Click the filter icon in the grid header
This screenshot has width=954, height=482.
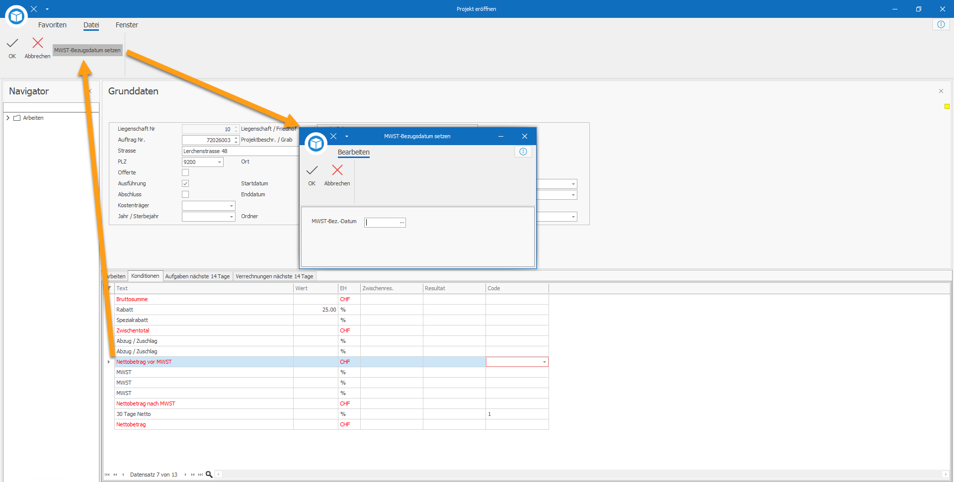(x=109, y=288)
